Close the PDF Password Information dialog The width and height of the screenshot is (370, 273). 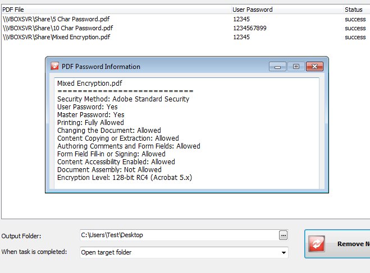(x=314, y=66)
